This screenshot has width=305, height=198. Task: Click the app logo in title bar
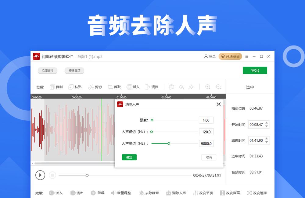tap(36, 56)
